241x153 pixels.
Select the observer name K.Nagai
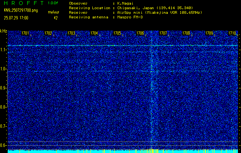pos(125,3)
